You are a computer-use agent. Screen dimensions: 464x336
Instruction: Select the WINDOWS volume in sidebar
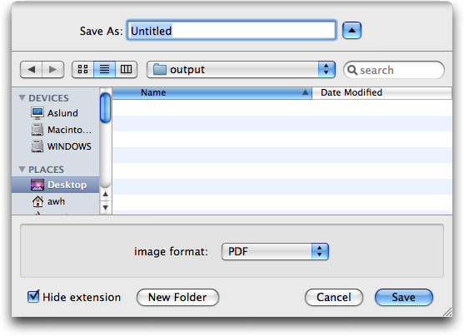tap(62, 146)
